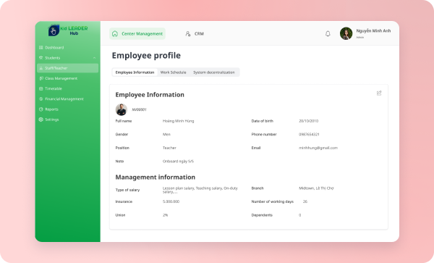This screenshot has width=434, height=263.
Task: Select the Employee Information tab
Action: click(135, 72)
